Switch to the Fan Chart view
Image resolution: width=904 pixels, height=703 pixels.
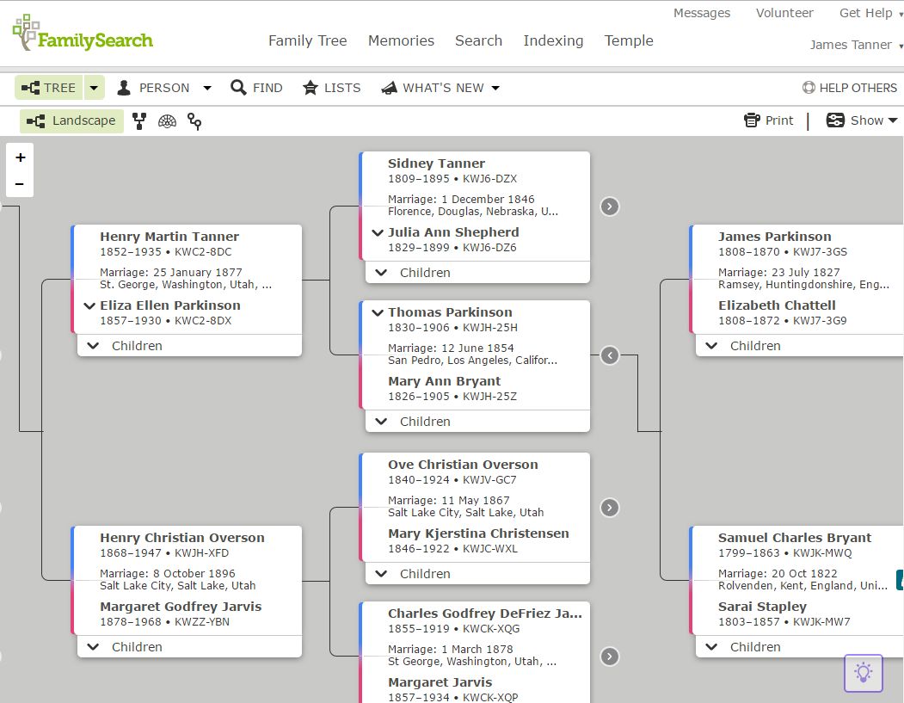click(168, 120)
